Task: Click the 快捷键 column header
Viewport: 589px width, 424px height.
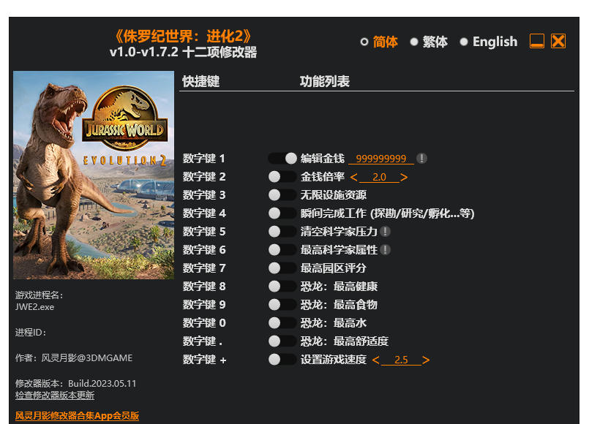Action: point(200,81)
